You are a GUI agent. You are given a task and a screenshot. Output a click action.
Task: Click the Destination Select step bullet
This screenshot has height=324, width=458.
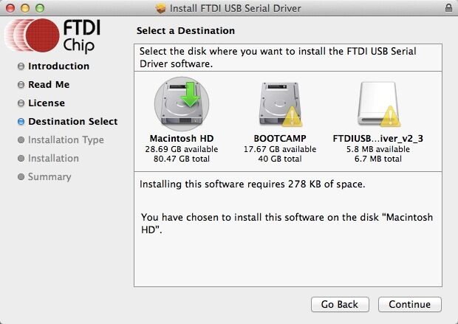pyautogui.click(x=21, y=122)
